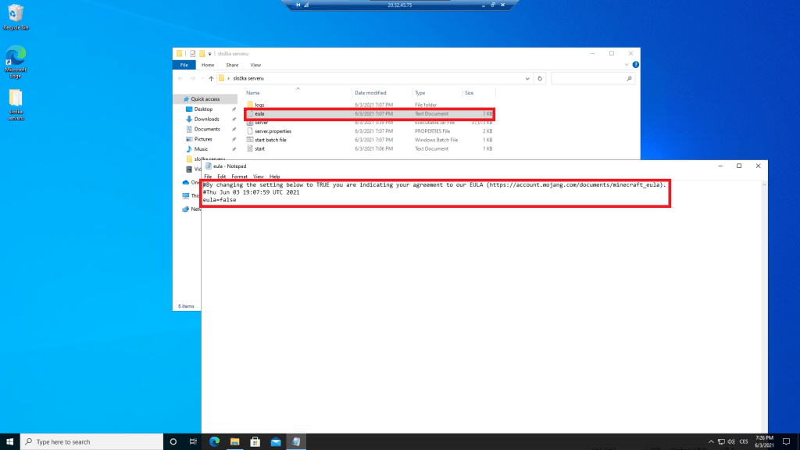
Task: Click the Task View taskbar button
Action: 193,441
